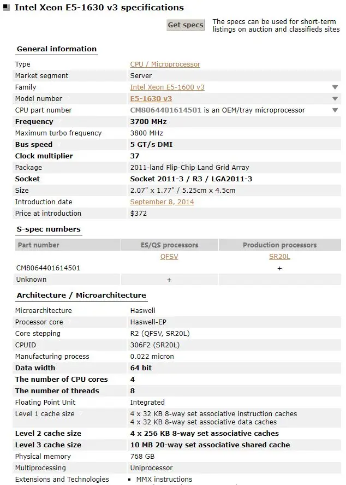Click the faint help icon beside Model number
The image size is (346, 485).
pyautogui.click(x=68, y=98)
